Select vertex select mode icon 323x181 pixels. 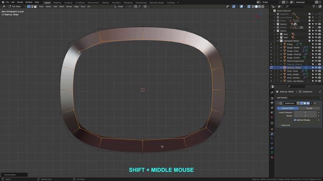pyautogui.click(x=29, y=7)
